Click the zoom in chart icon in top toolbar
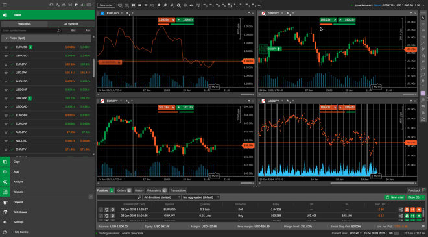Viewport: 428px width, 237px height. pos(159,5)
